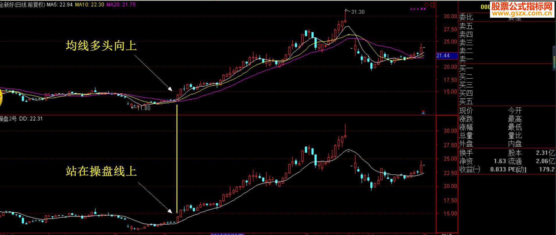Click the red and blue up-arrows icon

423,112
